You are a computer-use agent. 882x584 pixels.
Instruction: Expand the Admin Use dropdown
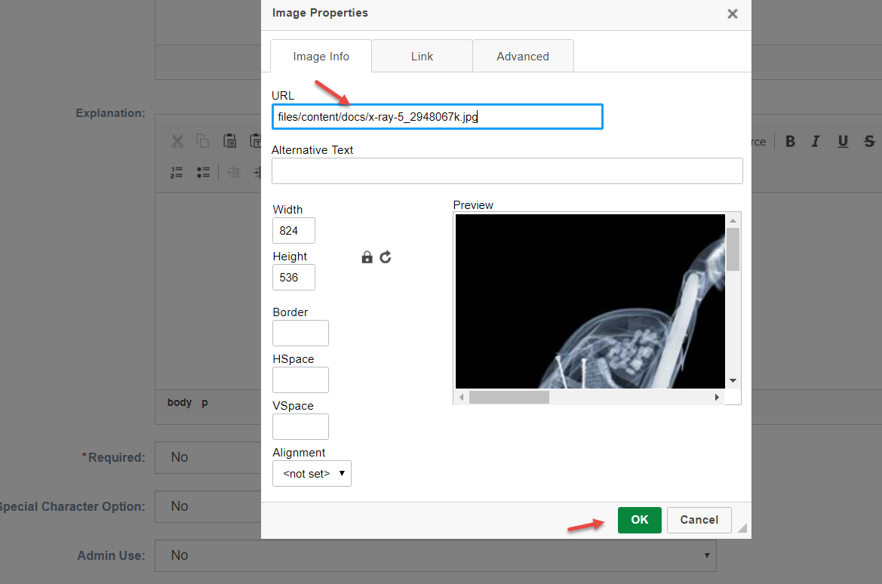(435, 555)
